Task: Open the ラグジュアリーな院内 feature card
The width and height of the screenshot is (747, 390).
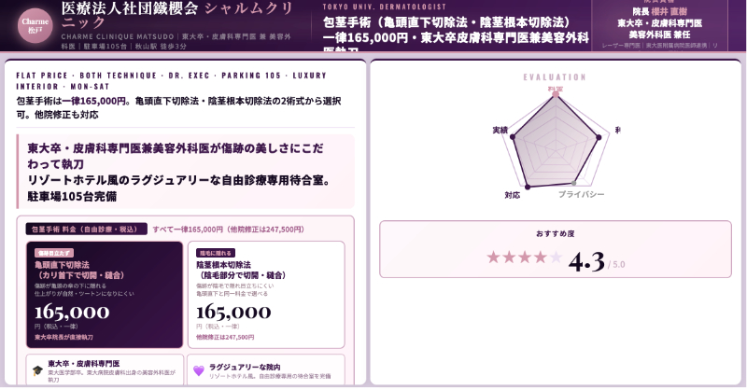Action: coord(266,369)
